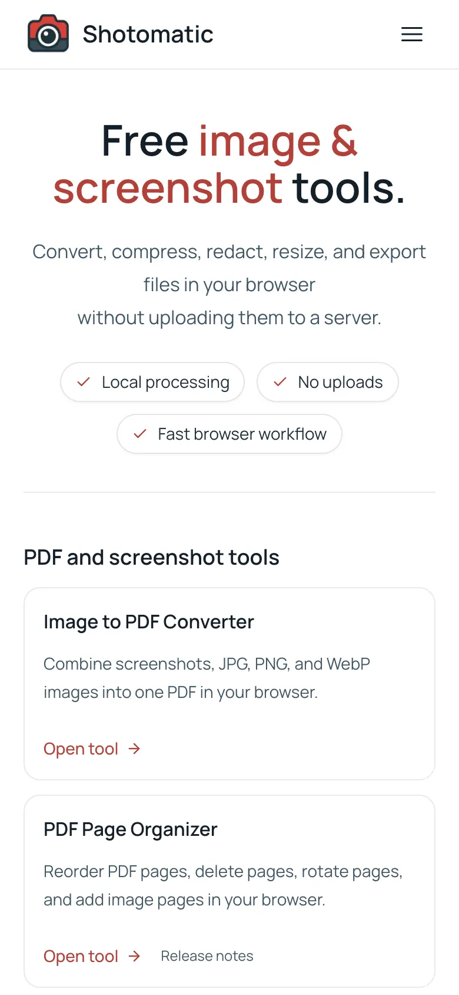Screen dimensions: 459x995
Task: Click text 'without uploading them to a server.'
Action: point(229,318)
